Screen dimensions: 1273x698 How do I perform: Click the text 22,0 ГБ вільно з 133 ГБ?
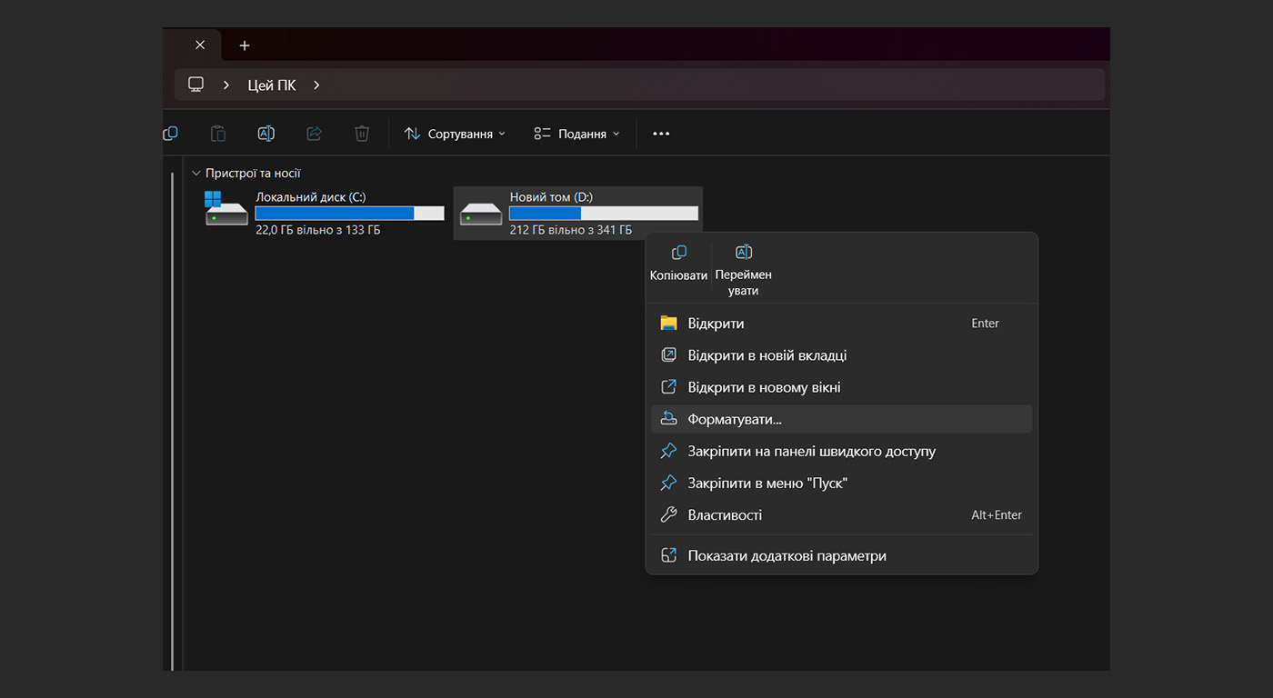click(x=317, y=230)
